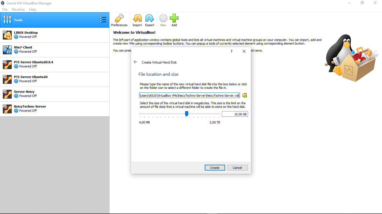Click the power state icon under Win7-Client

coord(16,52)
